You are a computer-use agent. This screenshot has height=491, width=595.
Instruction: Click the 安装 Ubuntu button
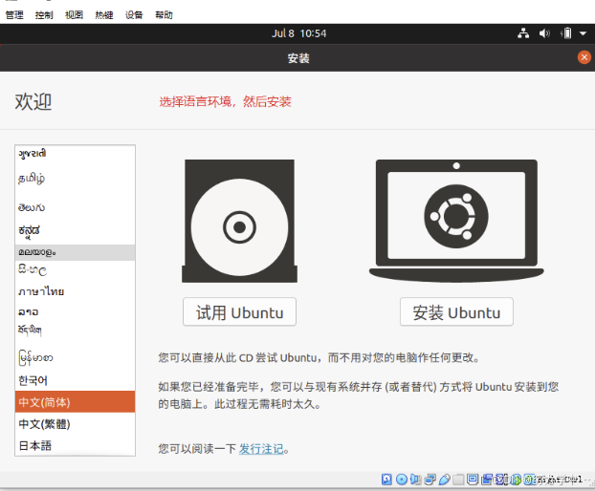tap(456, 311)
